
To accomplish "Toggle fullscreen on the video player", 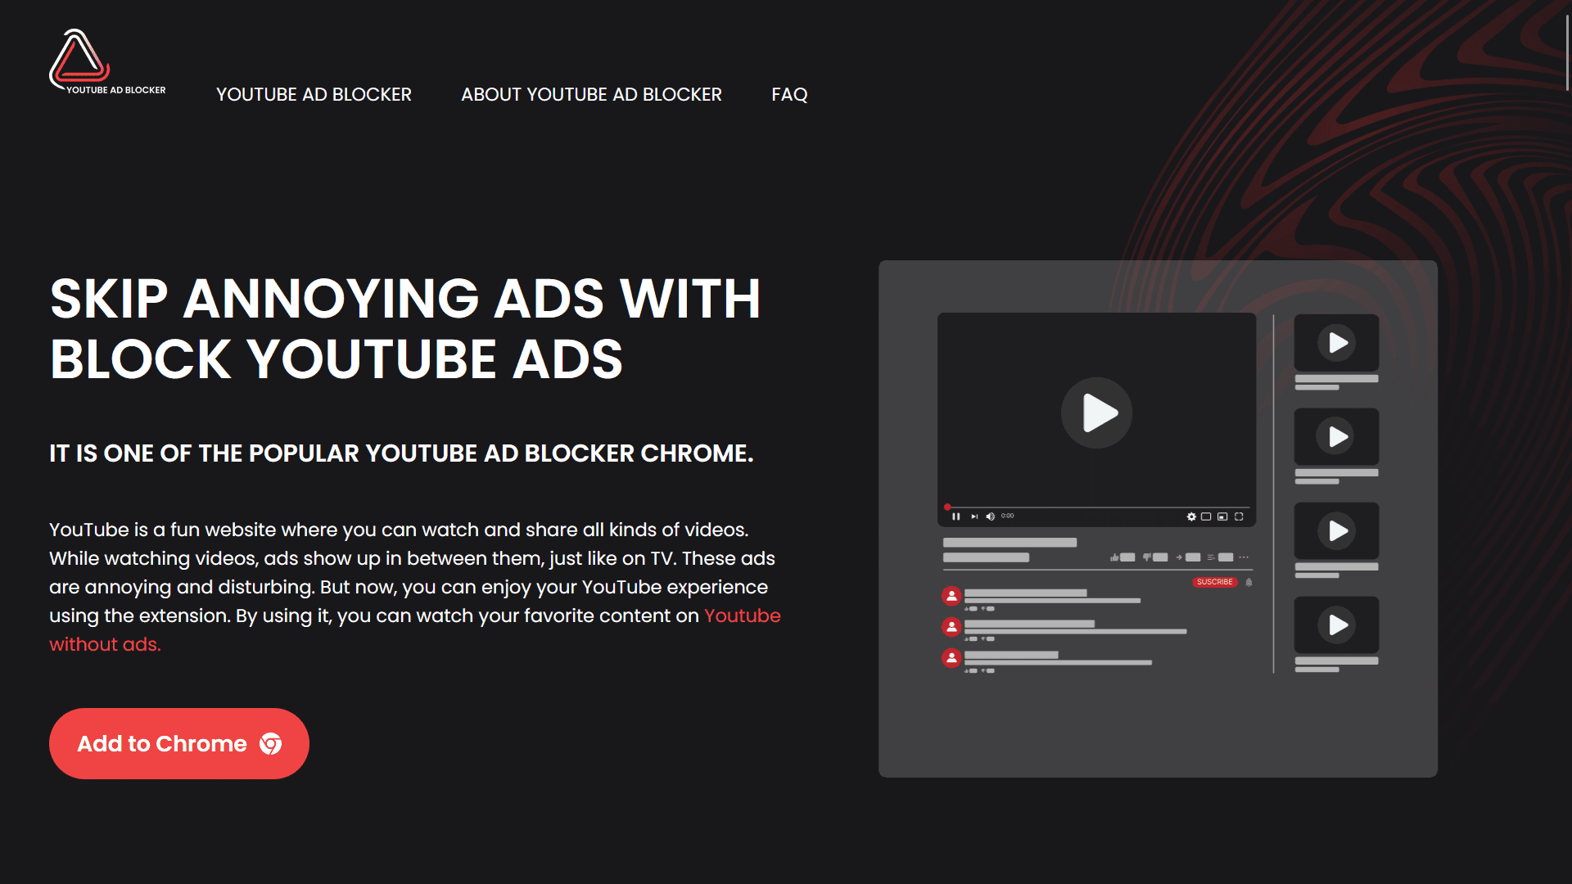I will (1239, 516).
